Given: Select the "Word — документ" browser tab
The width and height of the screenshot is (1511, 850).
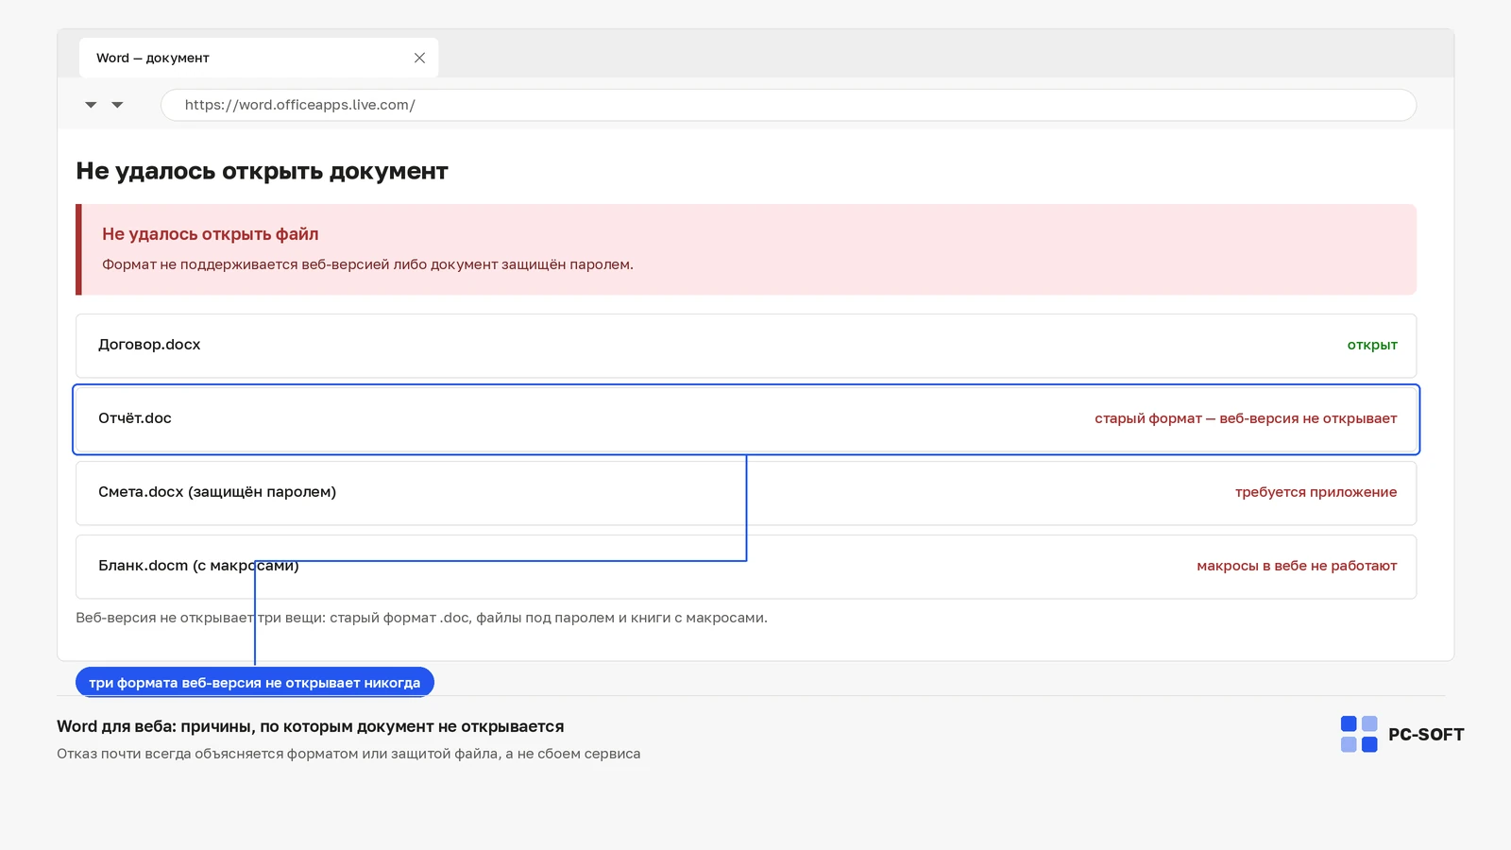Looking at the screenshot, I should (259, 58).
